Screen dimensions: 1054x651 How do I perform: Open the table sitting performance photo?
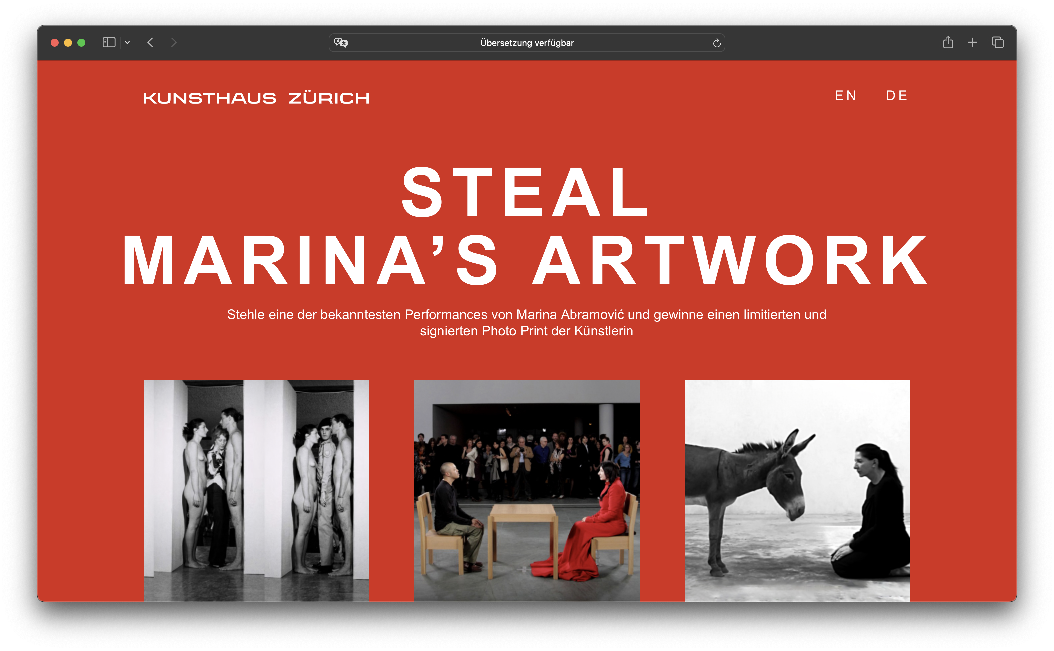click(x=527, y=490)
